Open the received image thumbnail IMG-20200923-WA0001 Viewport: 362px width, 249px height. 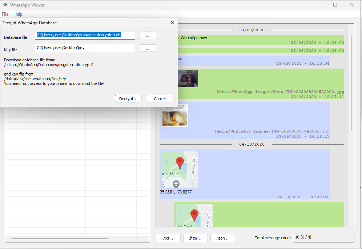(175, 115)
